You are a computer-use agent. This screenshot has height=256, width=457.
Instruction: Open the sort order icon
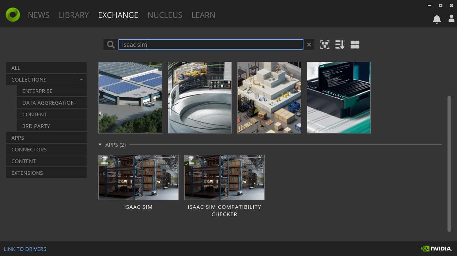[x=340, y=45]
